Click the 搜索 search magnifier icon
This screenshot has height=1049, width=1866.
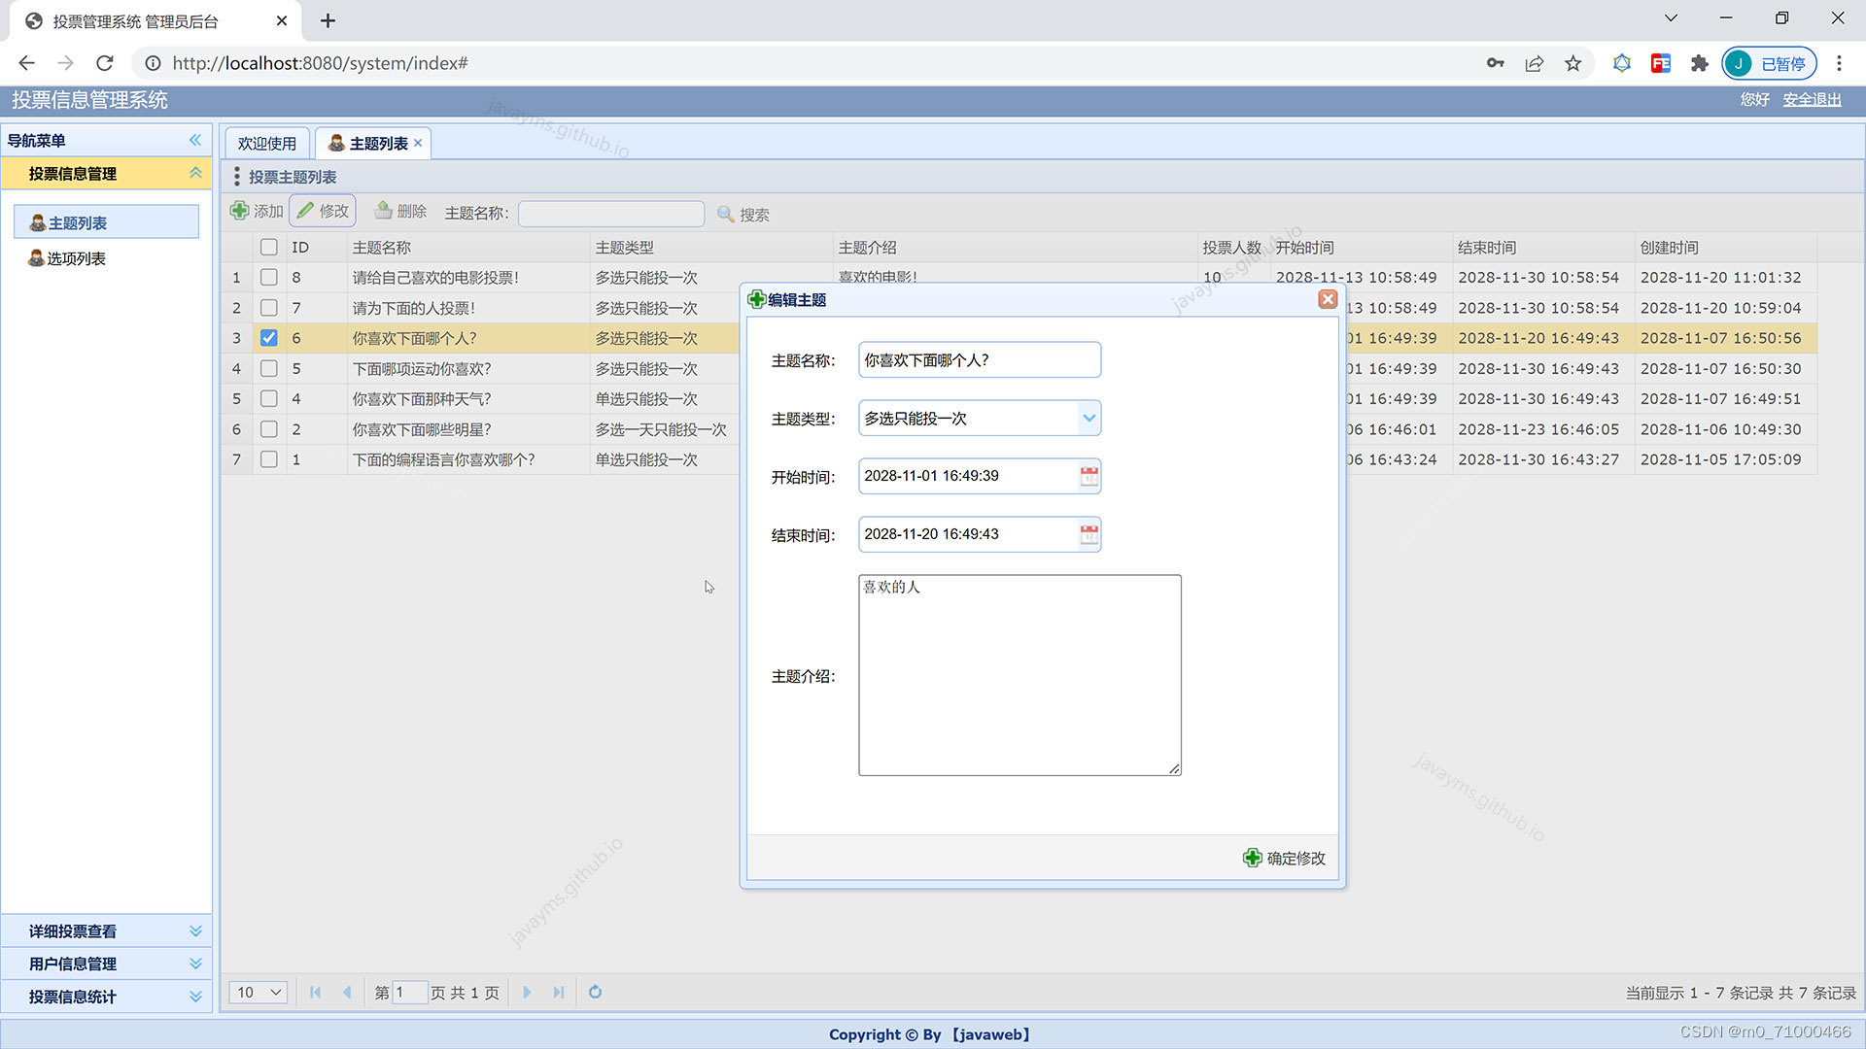click(726, 215)
